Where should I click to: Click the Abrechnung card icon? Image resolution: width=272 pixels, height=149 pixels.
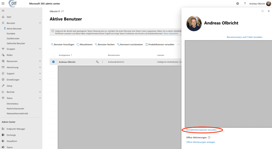pos(3,67)
